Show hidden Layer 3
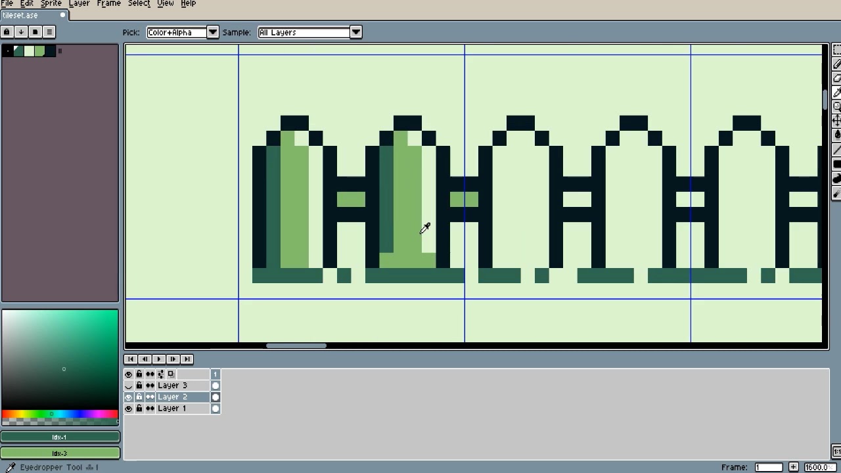 [x=129, y=386]
